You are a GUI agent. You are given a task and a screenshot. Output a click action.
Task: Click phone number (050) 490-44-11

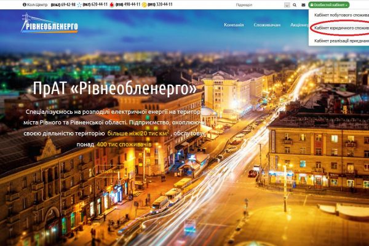tap(127, 4)
